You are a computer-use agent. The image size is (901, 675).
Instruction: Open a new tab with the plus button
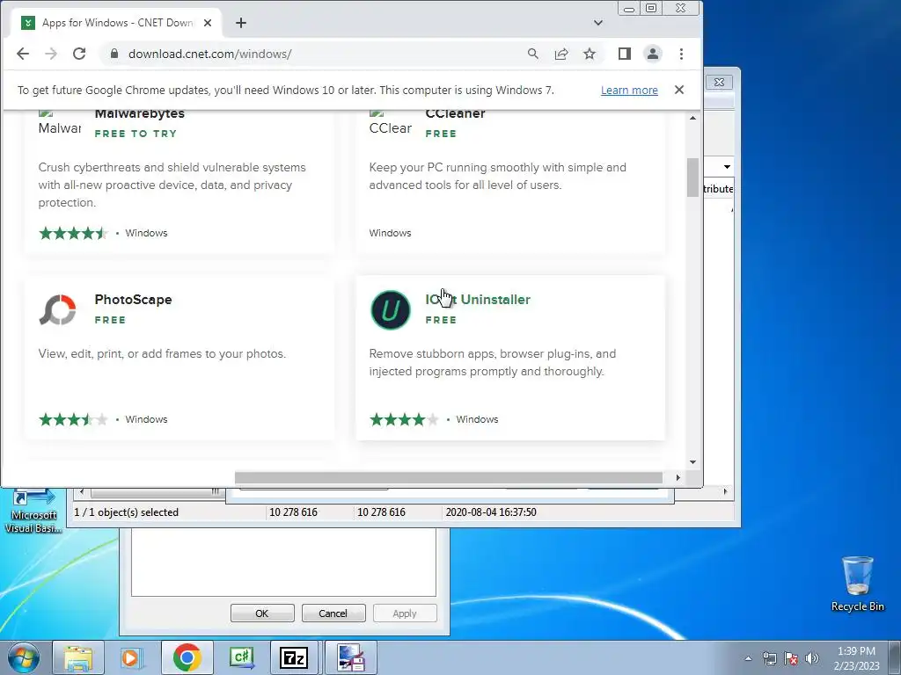pyautogui.click(x=241, y=23)
